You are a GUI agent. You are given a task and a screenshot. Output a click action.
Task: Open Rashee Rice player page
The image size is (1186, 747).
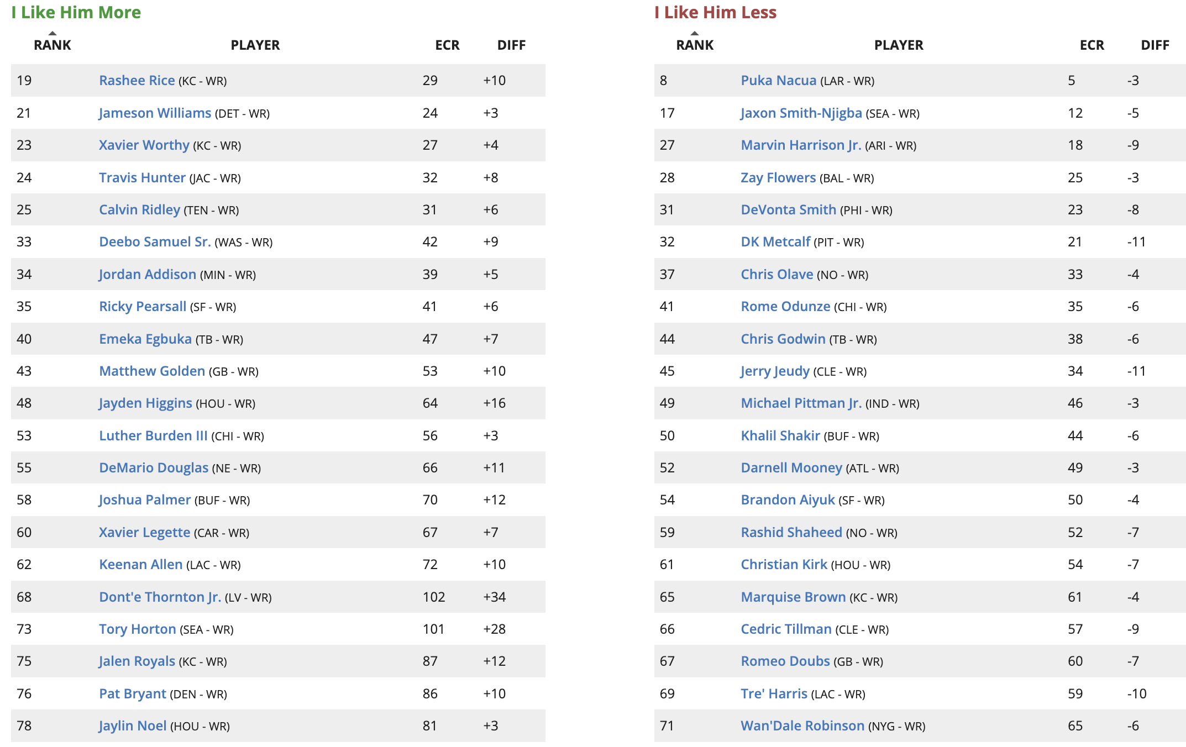[x=137, y=81]
